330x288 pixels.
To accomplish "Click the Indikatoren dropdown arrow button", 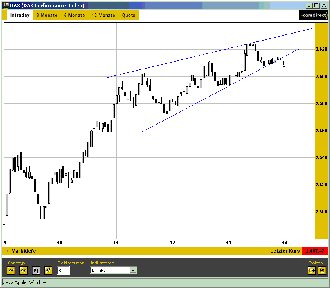I will coord(133,270).
